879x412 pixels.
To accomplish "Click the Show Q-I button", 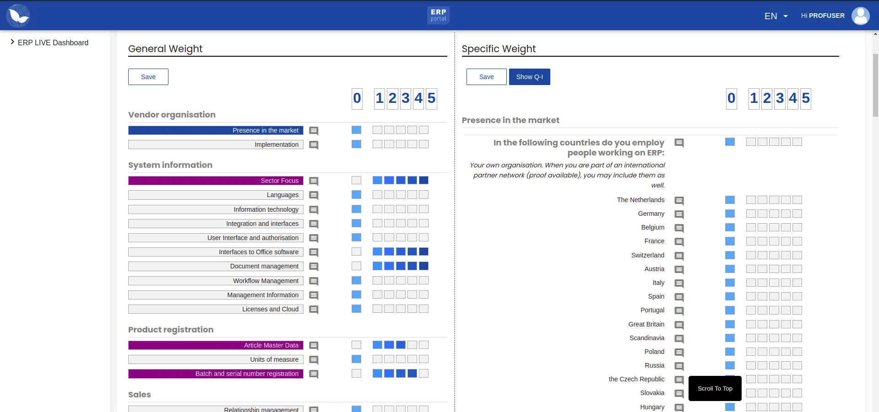I will pos(530,77).
